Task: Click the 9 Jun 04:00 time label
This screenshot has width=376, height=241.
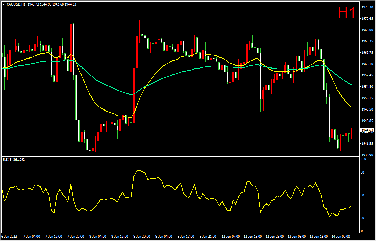Action: [164, 237]
